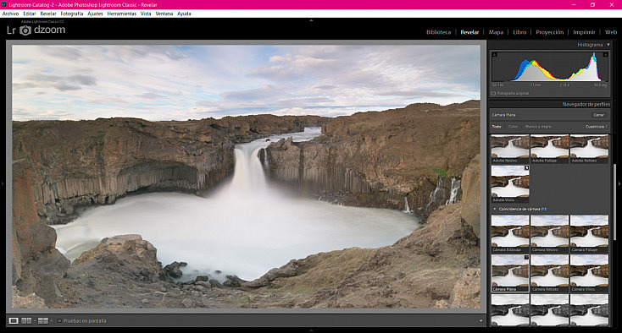The width and height of the screenshot is (622, 333).
Task: Collapse the Coincidencia de cámara profile group
Action: click(x=495, y=209)
